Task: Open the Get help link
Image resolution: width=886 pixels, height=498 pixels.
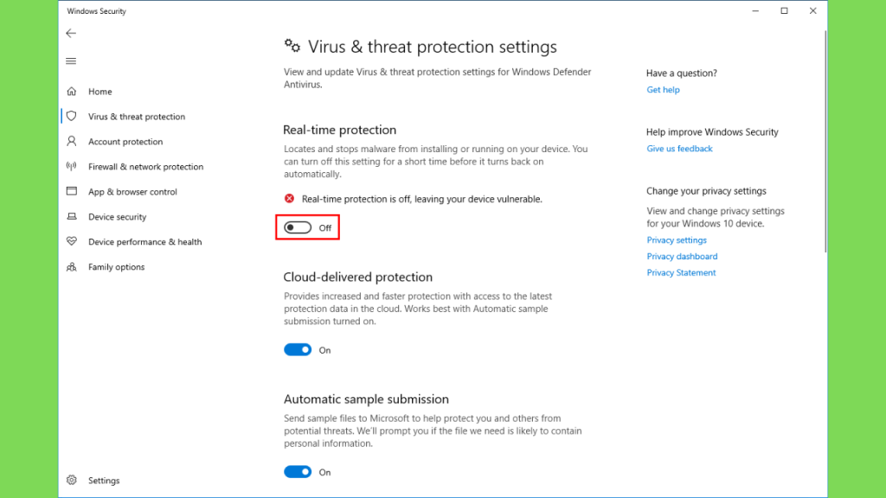Action: 663,90
